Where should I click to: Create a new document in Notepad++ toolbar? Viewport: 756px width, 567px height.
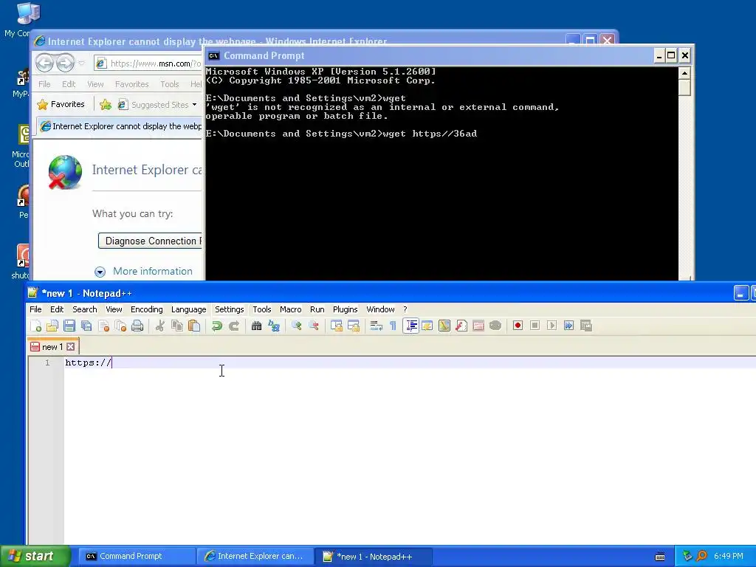click(35, 326)
